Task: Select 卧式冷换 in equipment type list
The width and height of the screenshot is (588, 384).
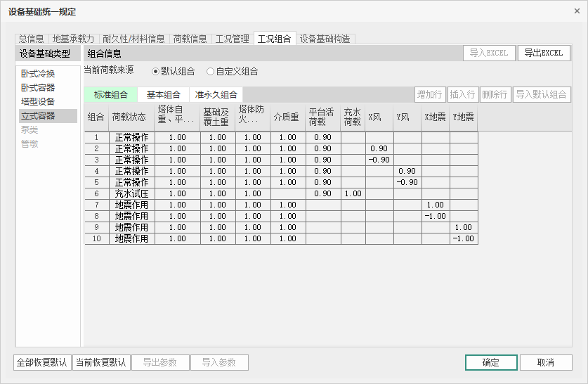Action: point(48,74)
